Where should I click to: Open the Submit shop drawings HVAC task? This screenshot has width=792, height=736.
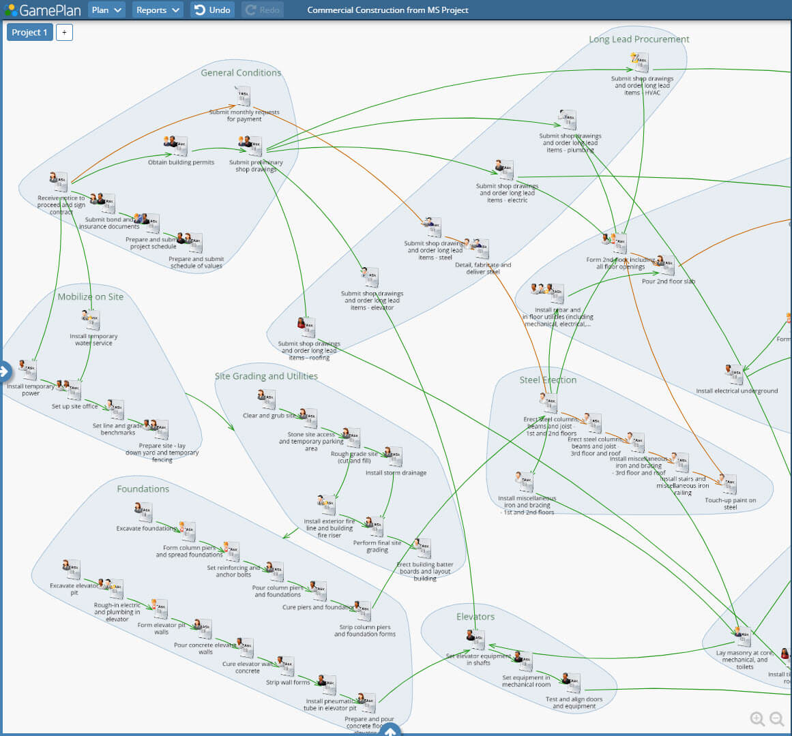click(639, 63)
